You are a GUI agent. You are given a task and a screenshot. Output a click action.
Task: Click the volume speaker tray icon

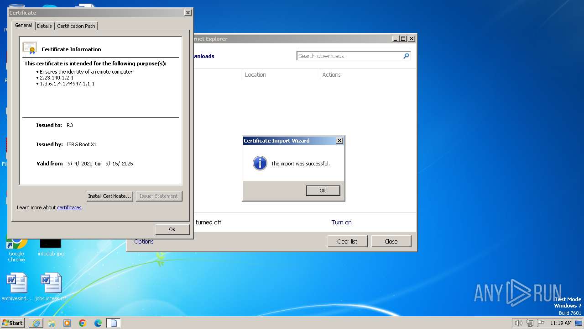518,323
